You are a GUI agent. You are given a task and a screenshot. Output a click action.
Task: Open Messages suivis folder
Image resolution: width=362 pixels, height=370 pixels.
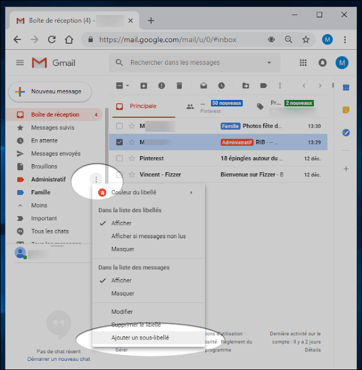pyautogui.click(x=54, y=128)
